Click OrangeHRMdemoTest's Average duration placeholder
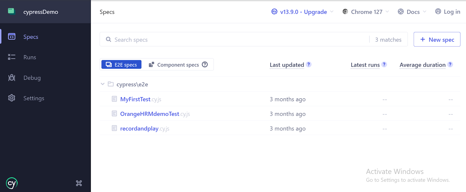The height and width of the screenshot is (192, 466). (x=451, y=114)
